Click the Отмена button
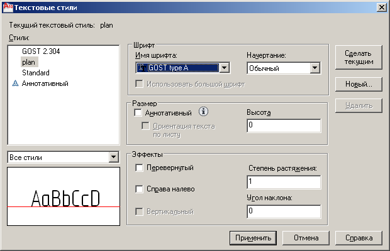 pos(306,238)
